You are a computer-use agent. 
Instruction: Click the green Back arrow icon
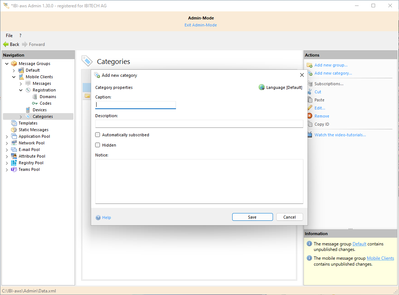coord(6,44)
